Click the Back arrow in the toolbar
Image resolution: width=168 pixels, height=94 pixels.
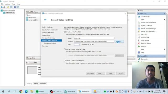coord(2,7)
